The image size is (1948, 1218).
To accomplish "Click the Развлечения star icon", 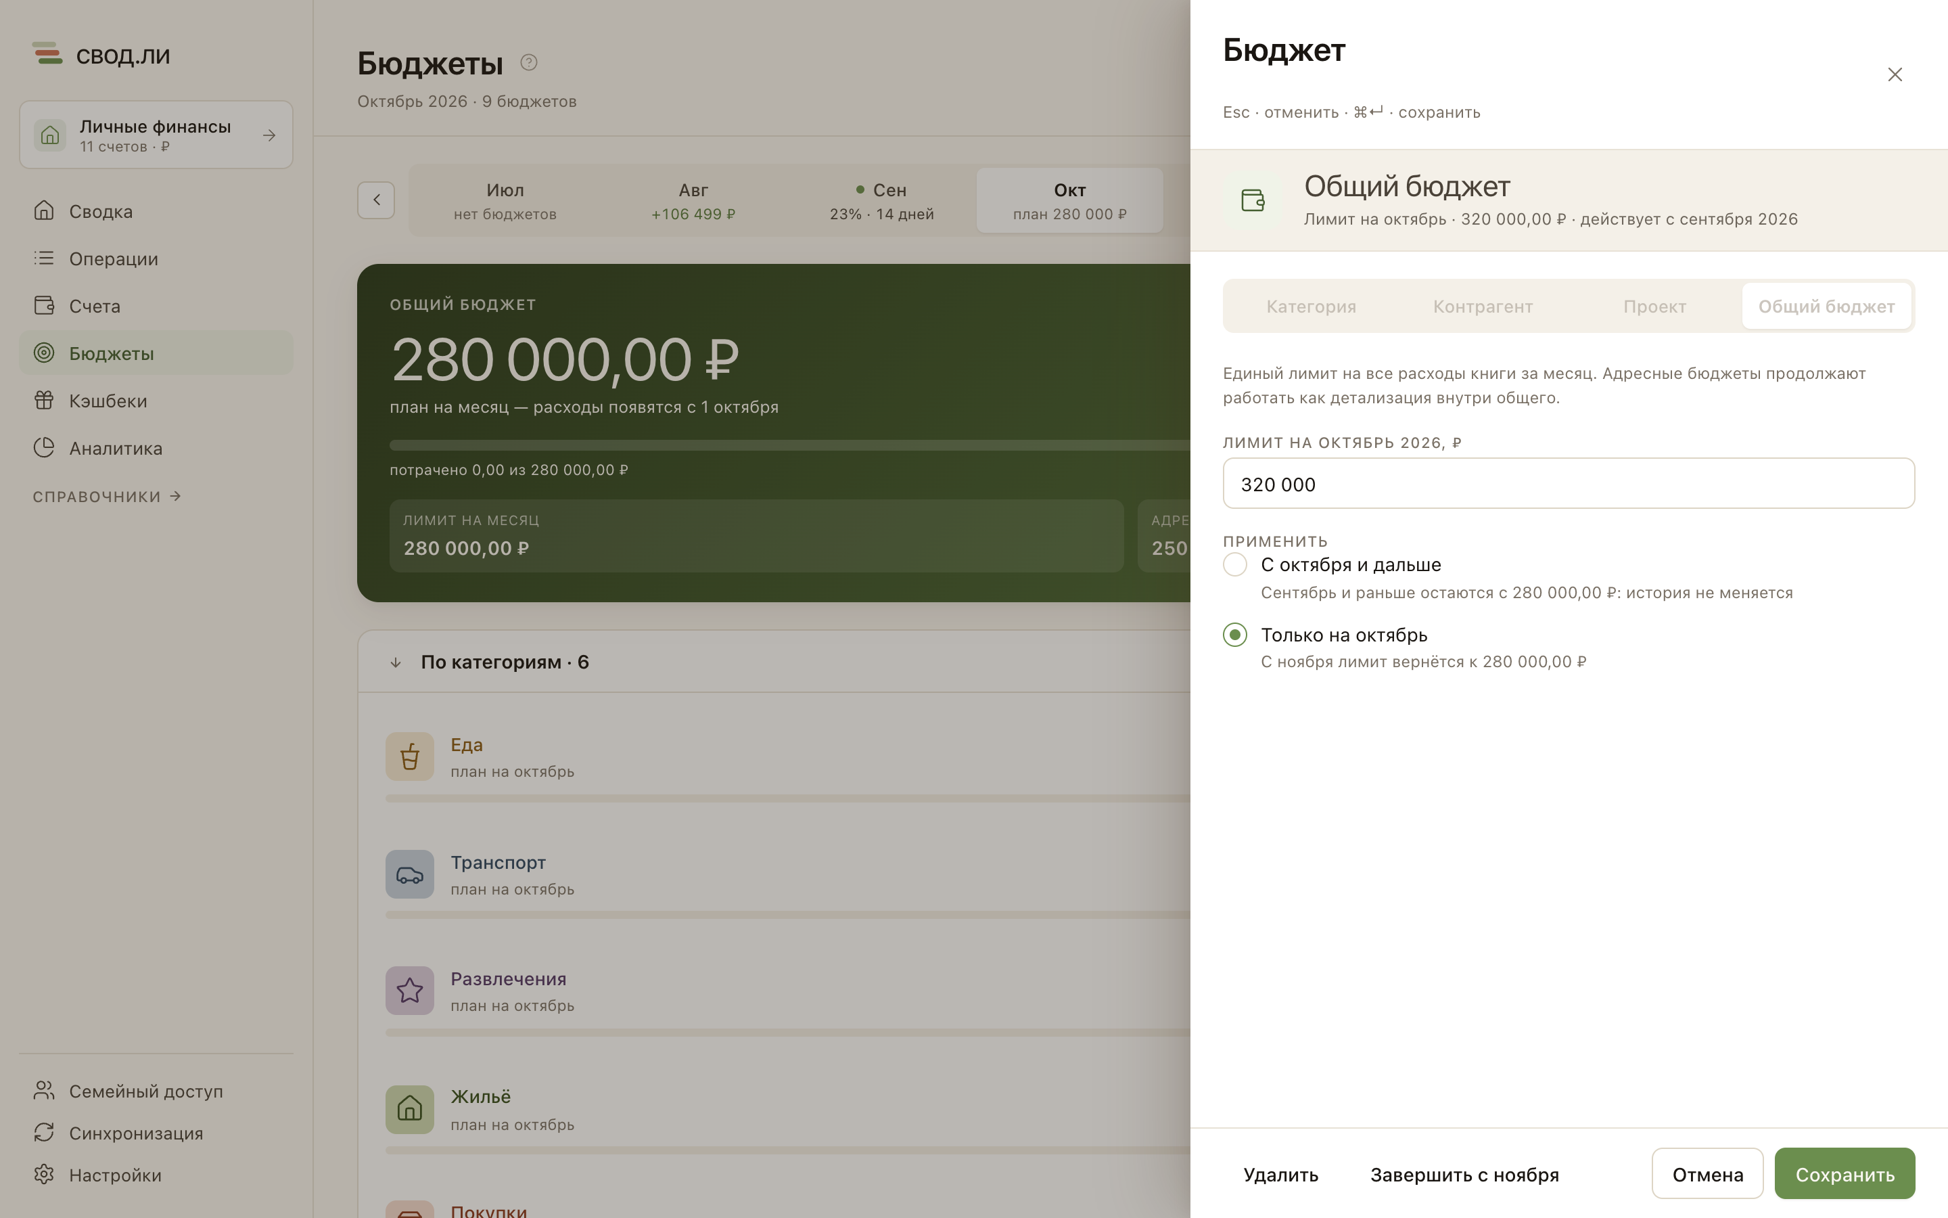I will click(410, 991).
